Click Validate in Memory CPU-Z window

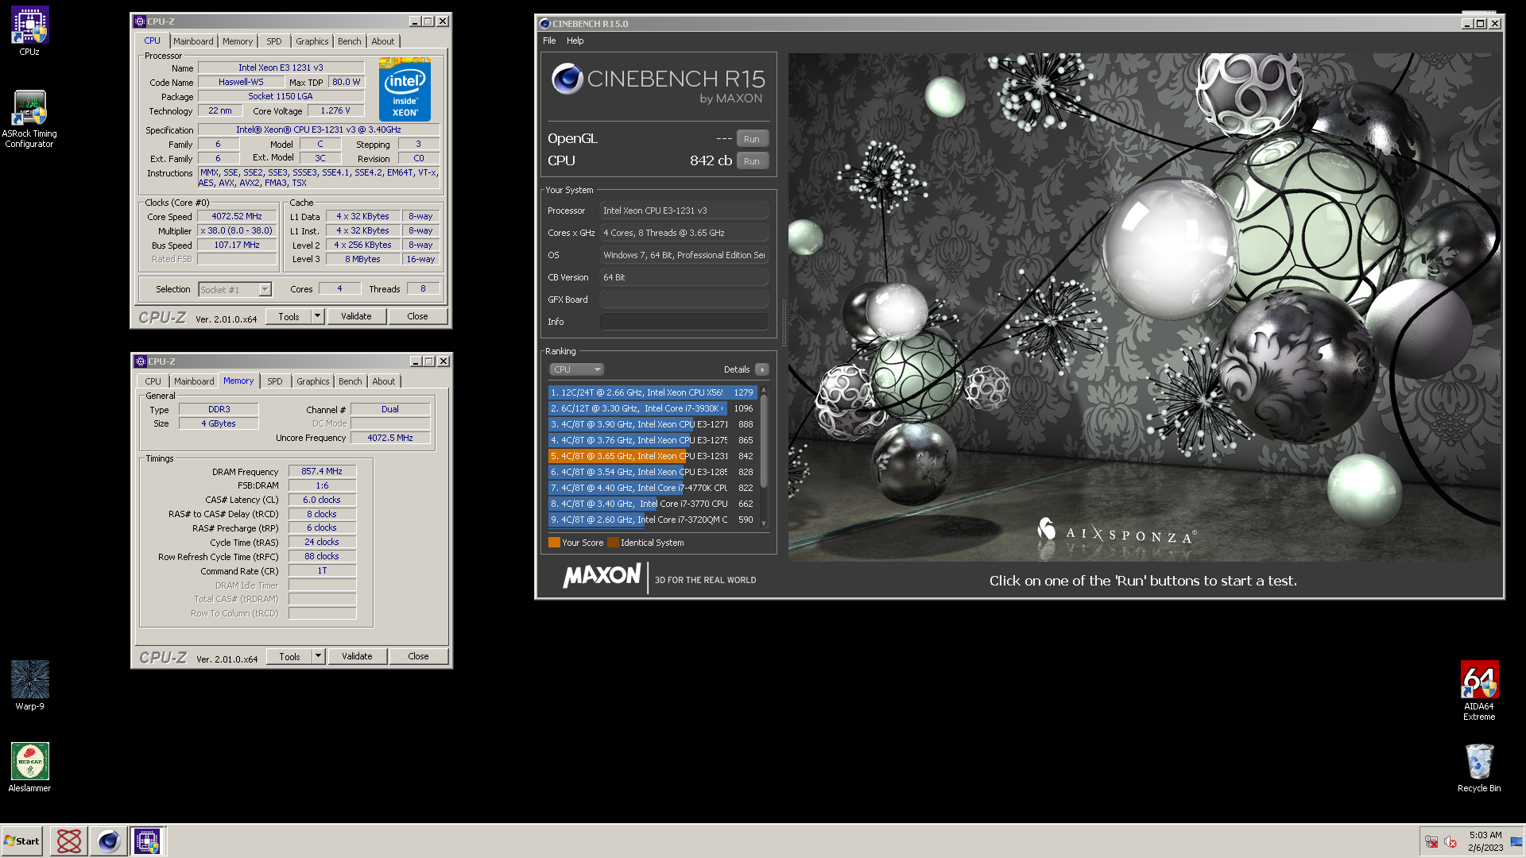click(357, 656)
